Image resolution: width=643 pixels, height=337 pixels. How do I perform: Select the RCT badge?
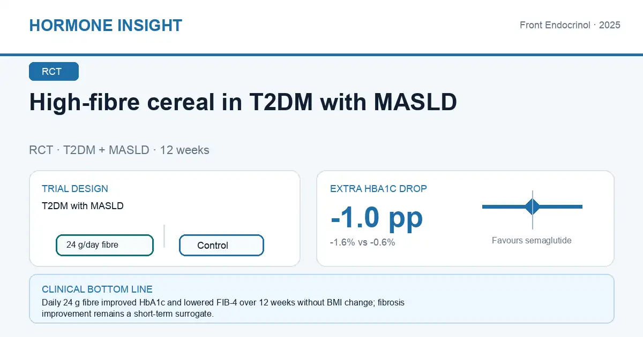click(54, 72)
